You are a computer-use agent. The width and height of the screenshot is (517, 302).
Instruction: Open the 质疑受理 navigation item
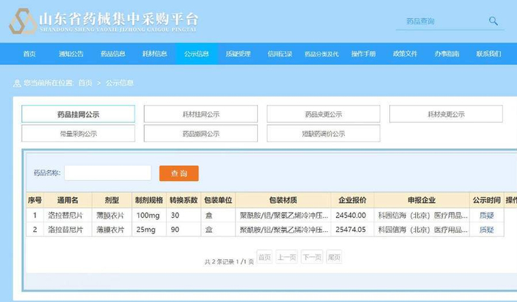click(x=238, y=54)
